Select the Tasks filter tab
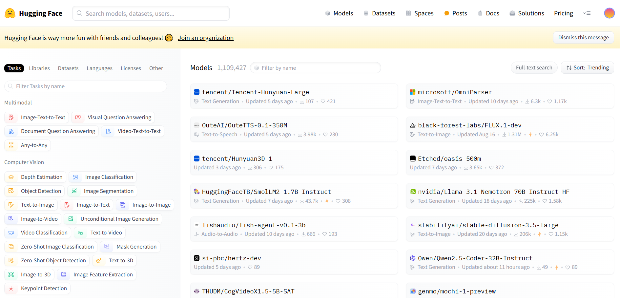 14,68
